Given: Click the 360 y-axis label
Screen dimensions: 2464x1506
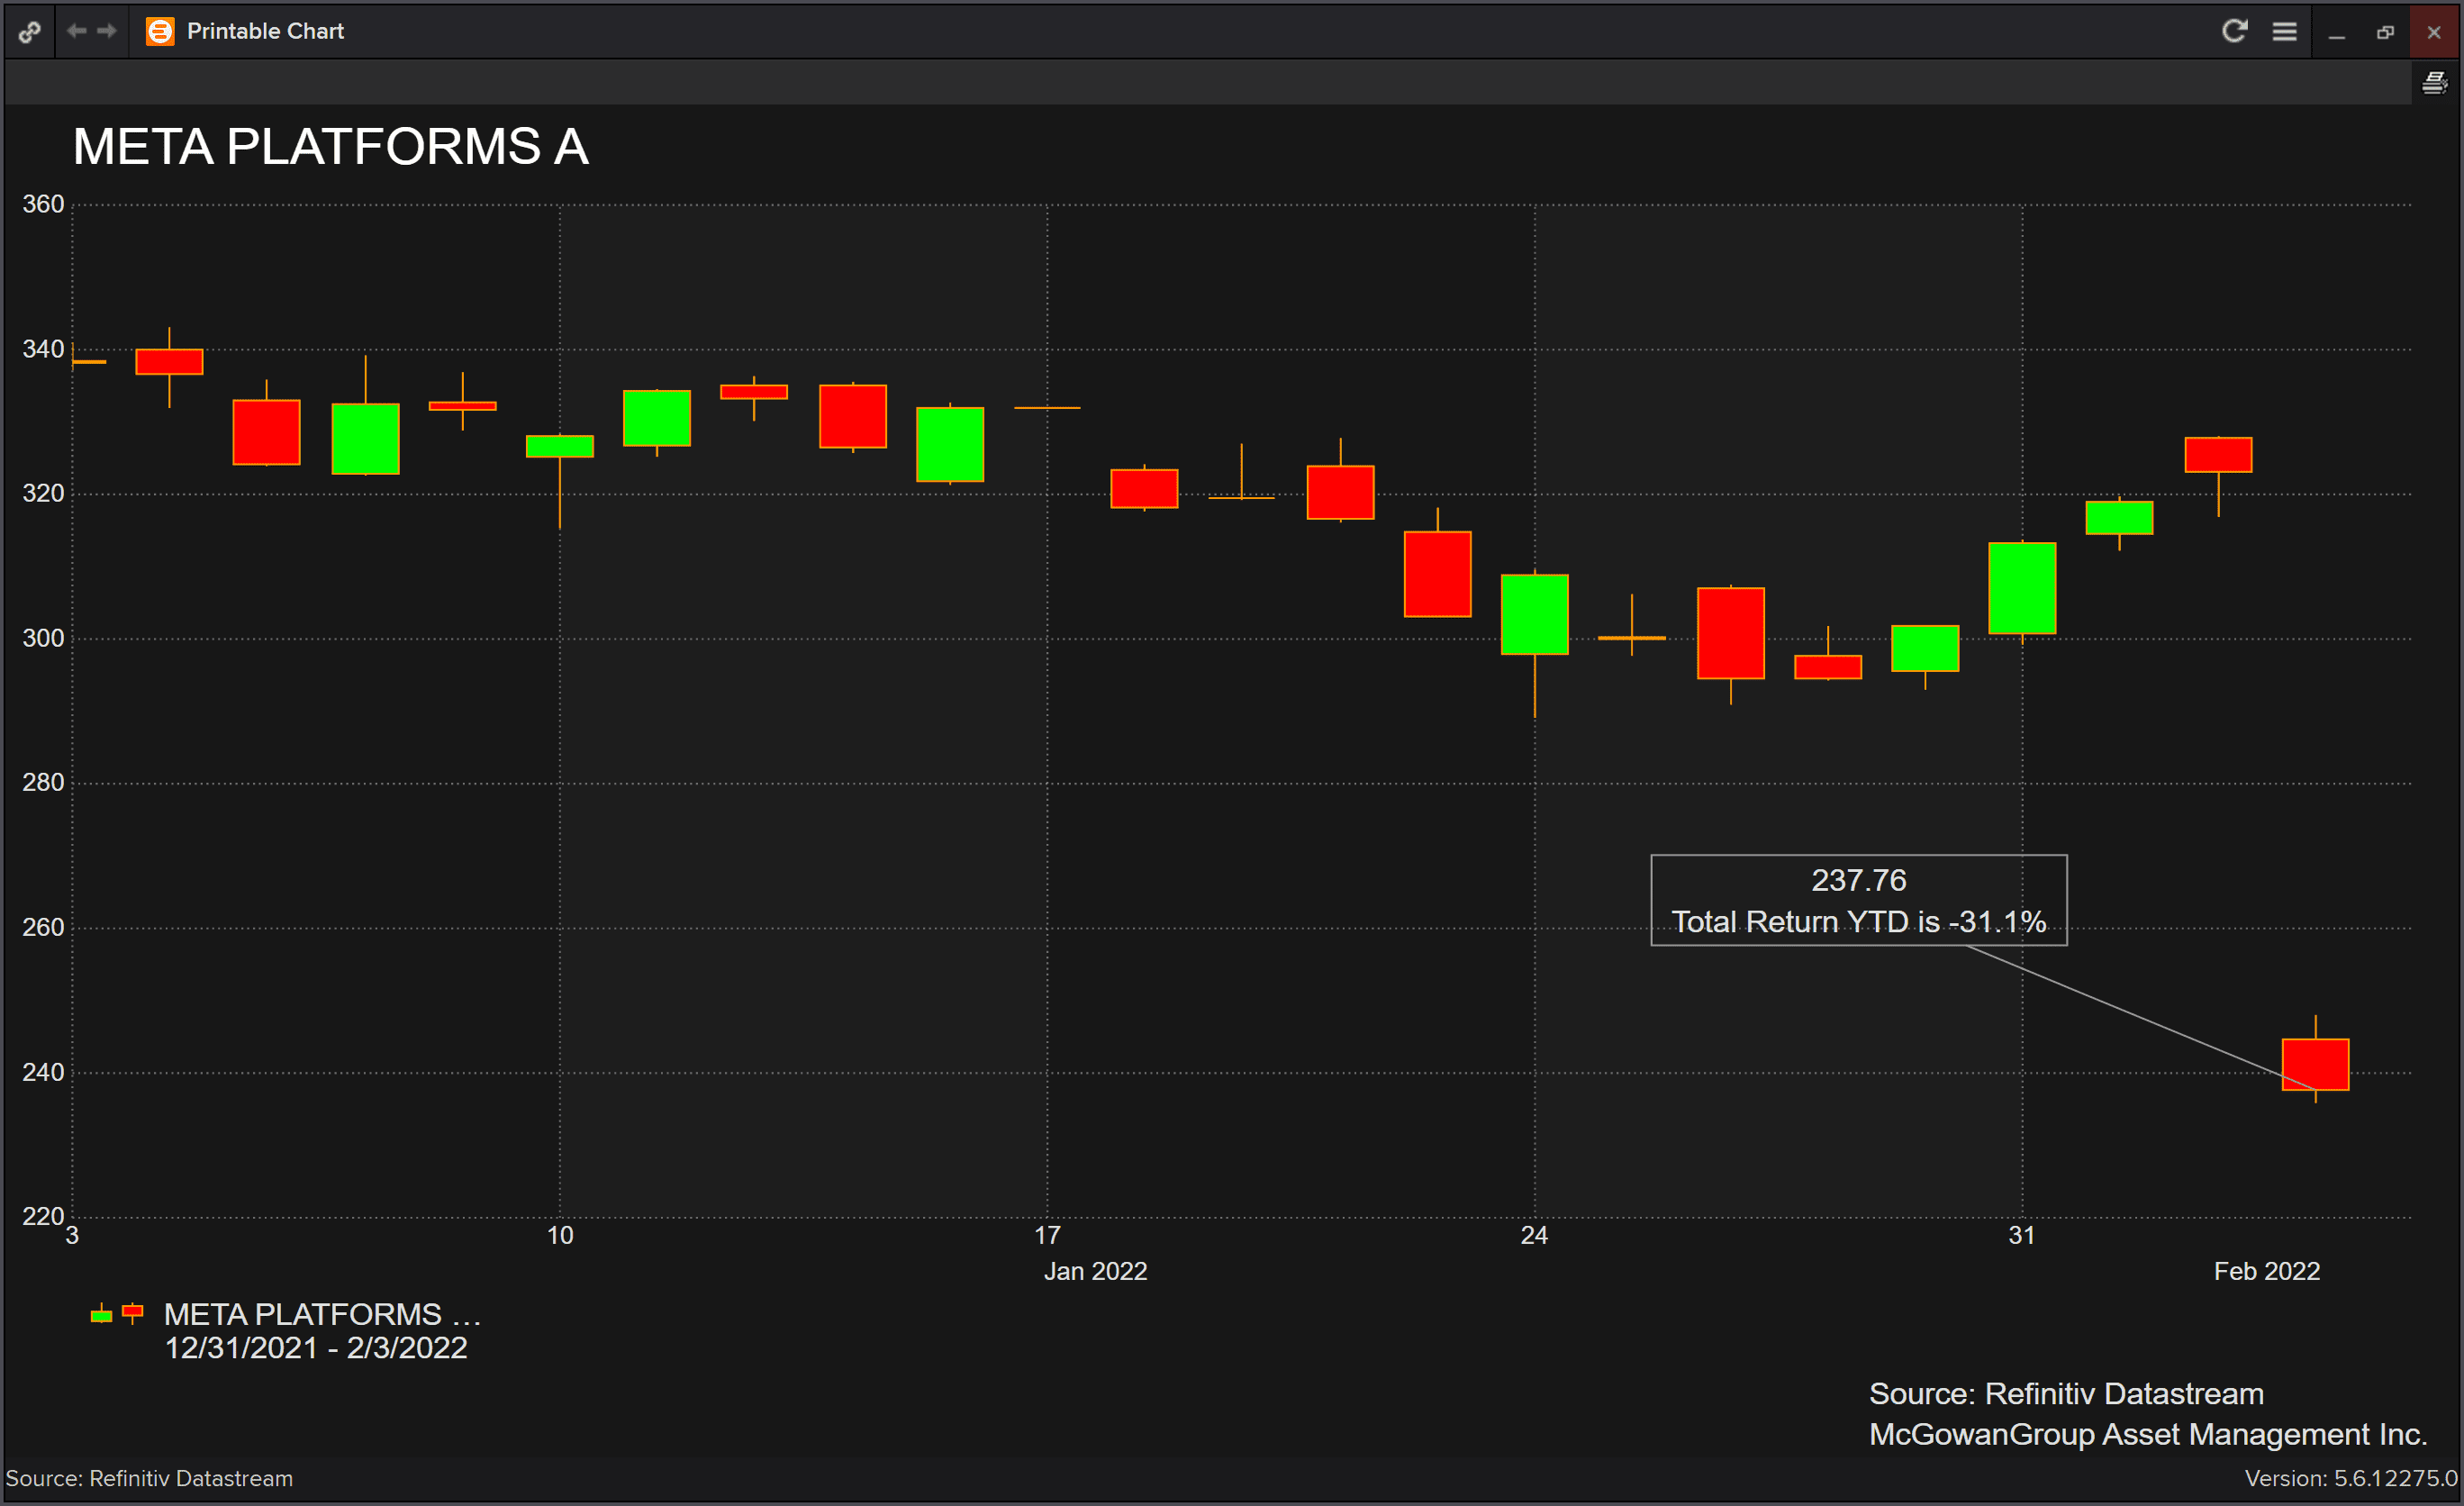Looking at the screenshot, I should click(x=43, y=204).
